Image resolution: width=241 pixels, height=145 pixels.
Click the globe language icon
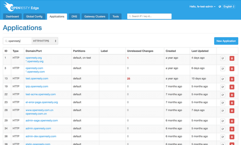tap(220, 7)
